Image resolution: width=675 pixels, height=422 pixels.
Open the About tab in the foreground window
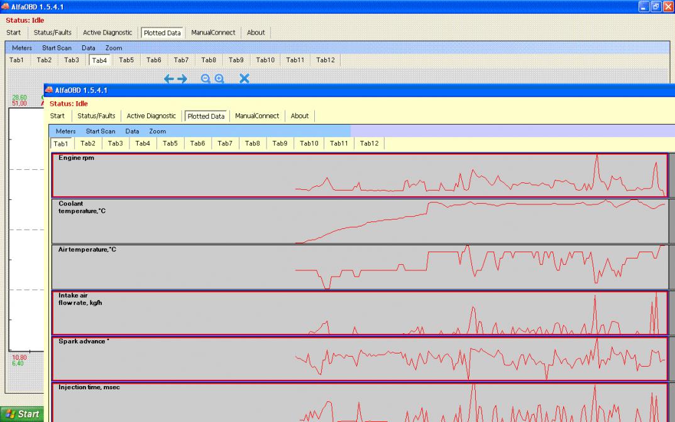(x=300, y=116)
